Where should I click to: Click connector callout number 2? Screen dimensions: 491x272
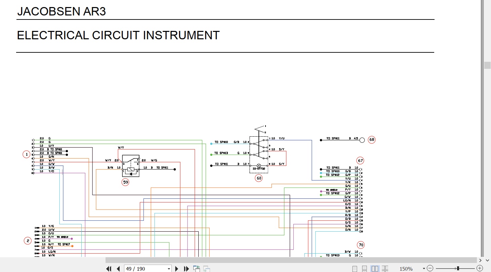28,240
